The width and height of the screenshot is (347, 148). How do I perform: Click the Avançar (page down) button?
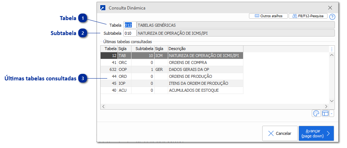[316, 133]
